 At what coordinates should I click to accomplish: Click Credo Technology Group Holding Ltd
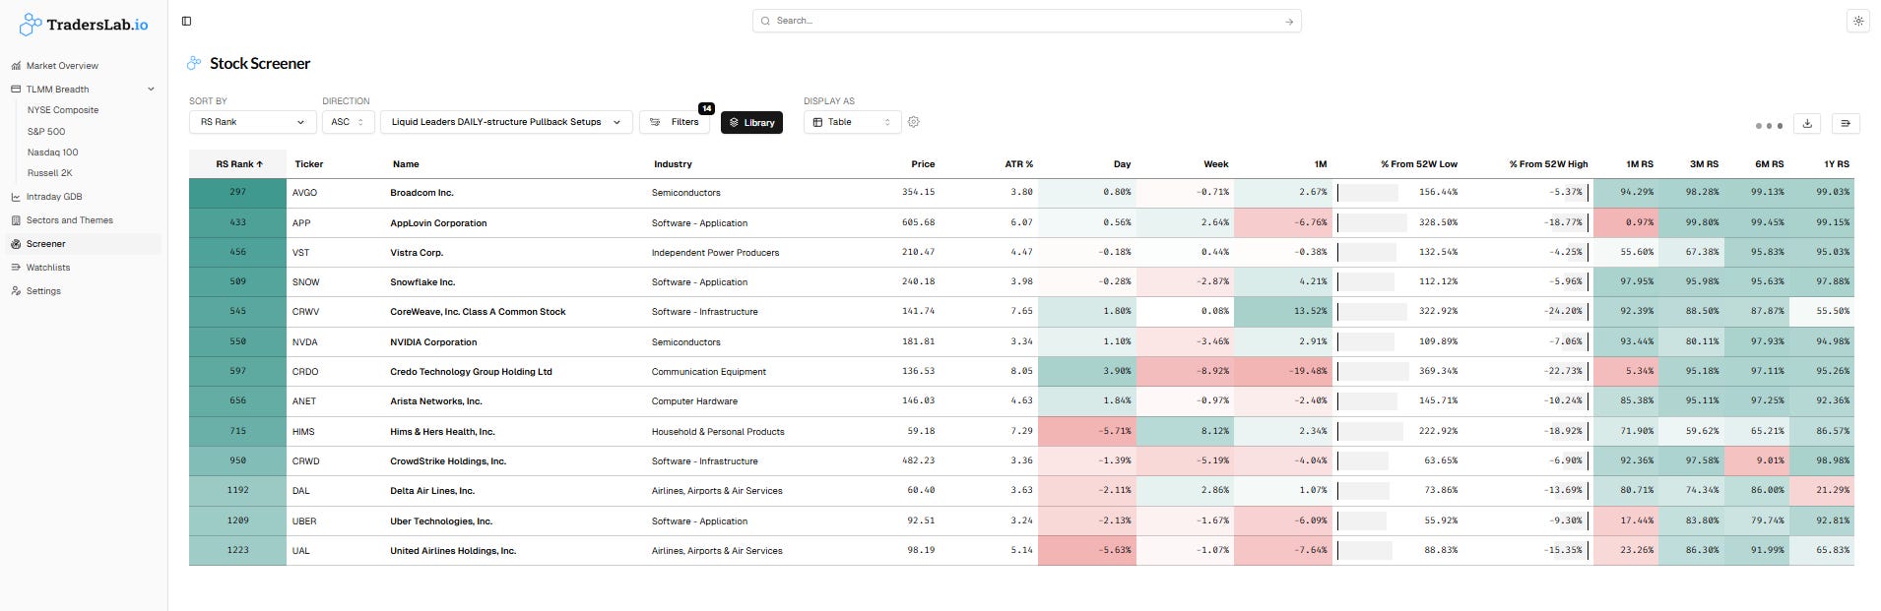point(471,372)
